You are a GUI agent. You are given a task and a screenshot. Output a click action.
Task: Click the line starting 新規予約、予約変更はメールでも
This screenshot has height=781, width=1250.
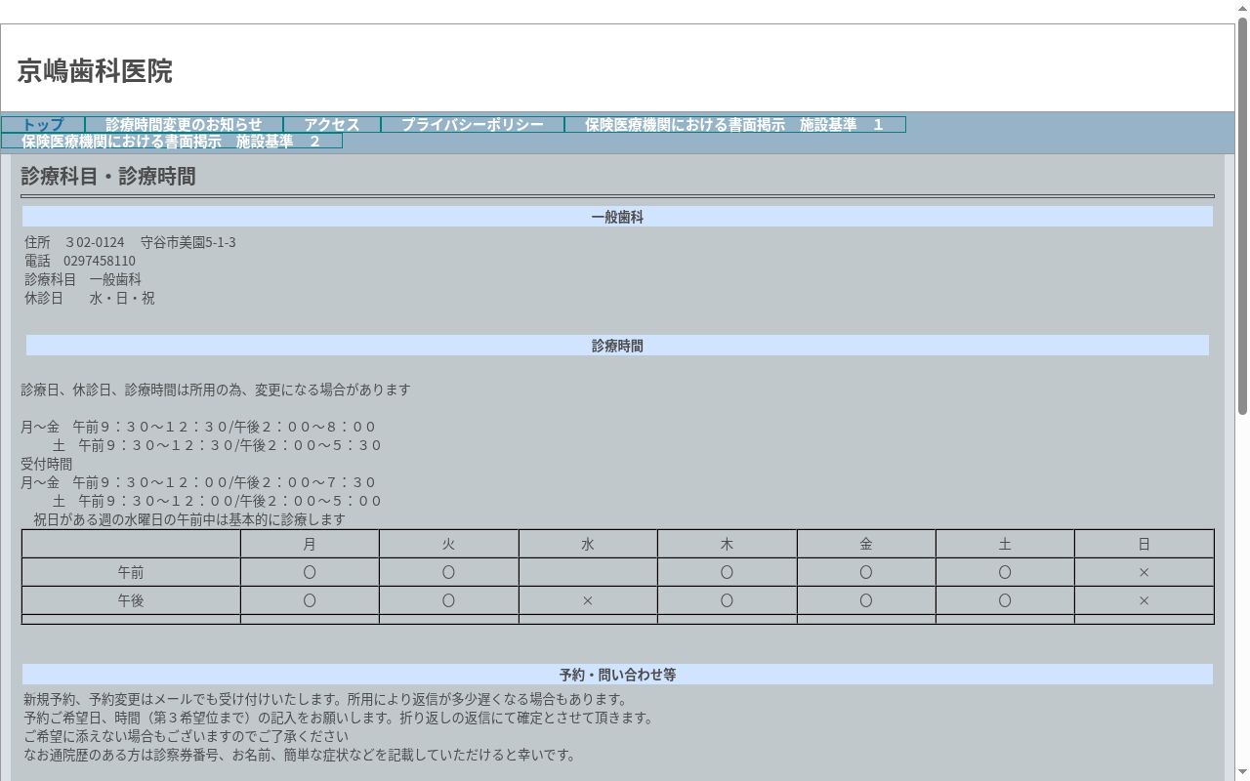coord(327,699)
